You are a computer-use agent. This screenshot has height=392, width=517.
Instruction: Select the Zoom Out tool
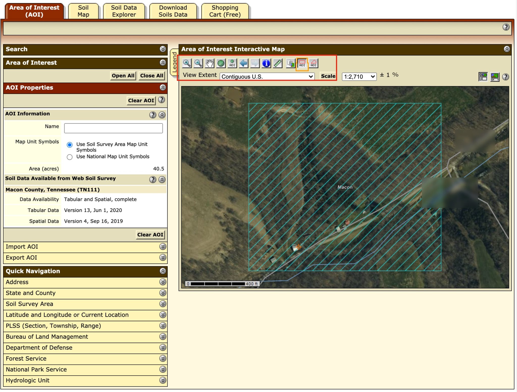coord(198,64)
